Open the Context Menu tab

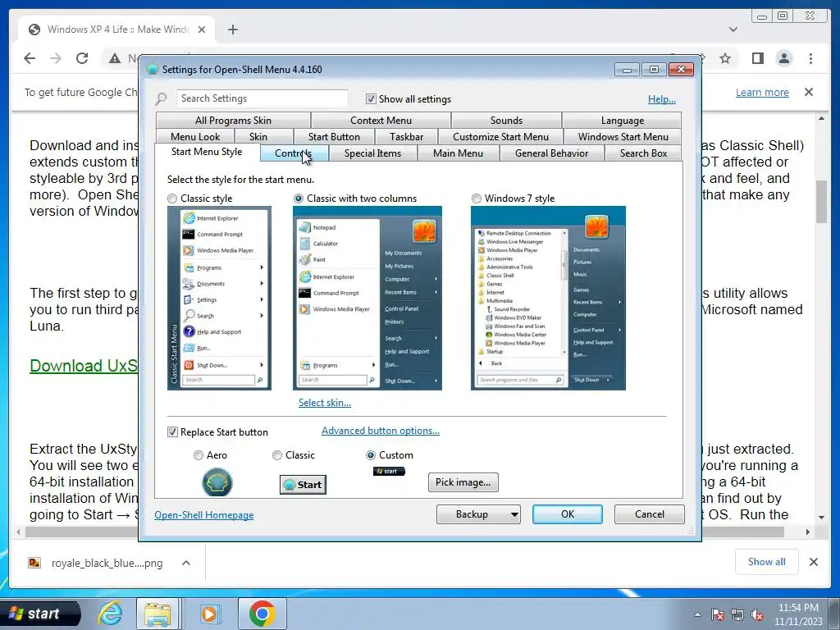click(381, 120)
